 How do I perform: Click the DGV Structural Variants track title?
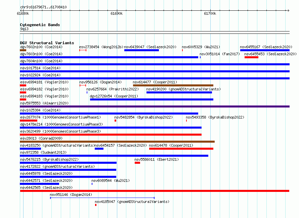47,43
